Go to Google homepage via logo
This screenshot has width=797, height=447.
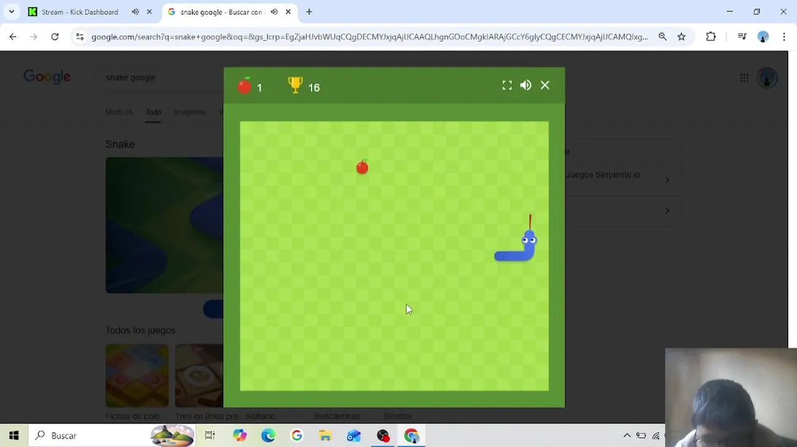[47, 77]
